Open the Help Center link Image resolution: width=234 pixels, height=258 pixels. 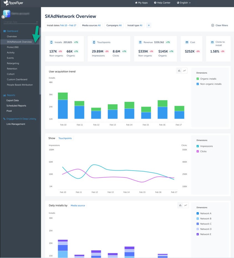point(162,3)
